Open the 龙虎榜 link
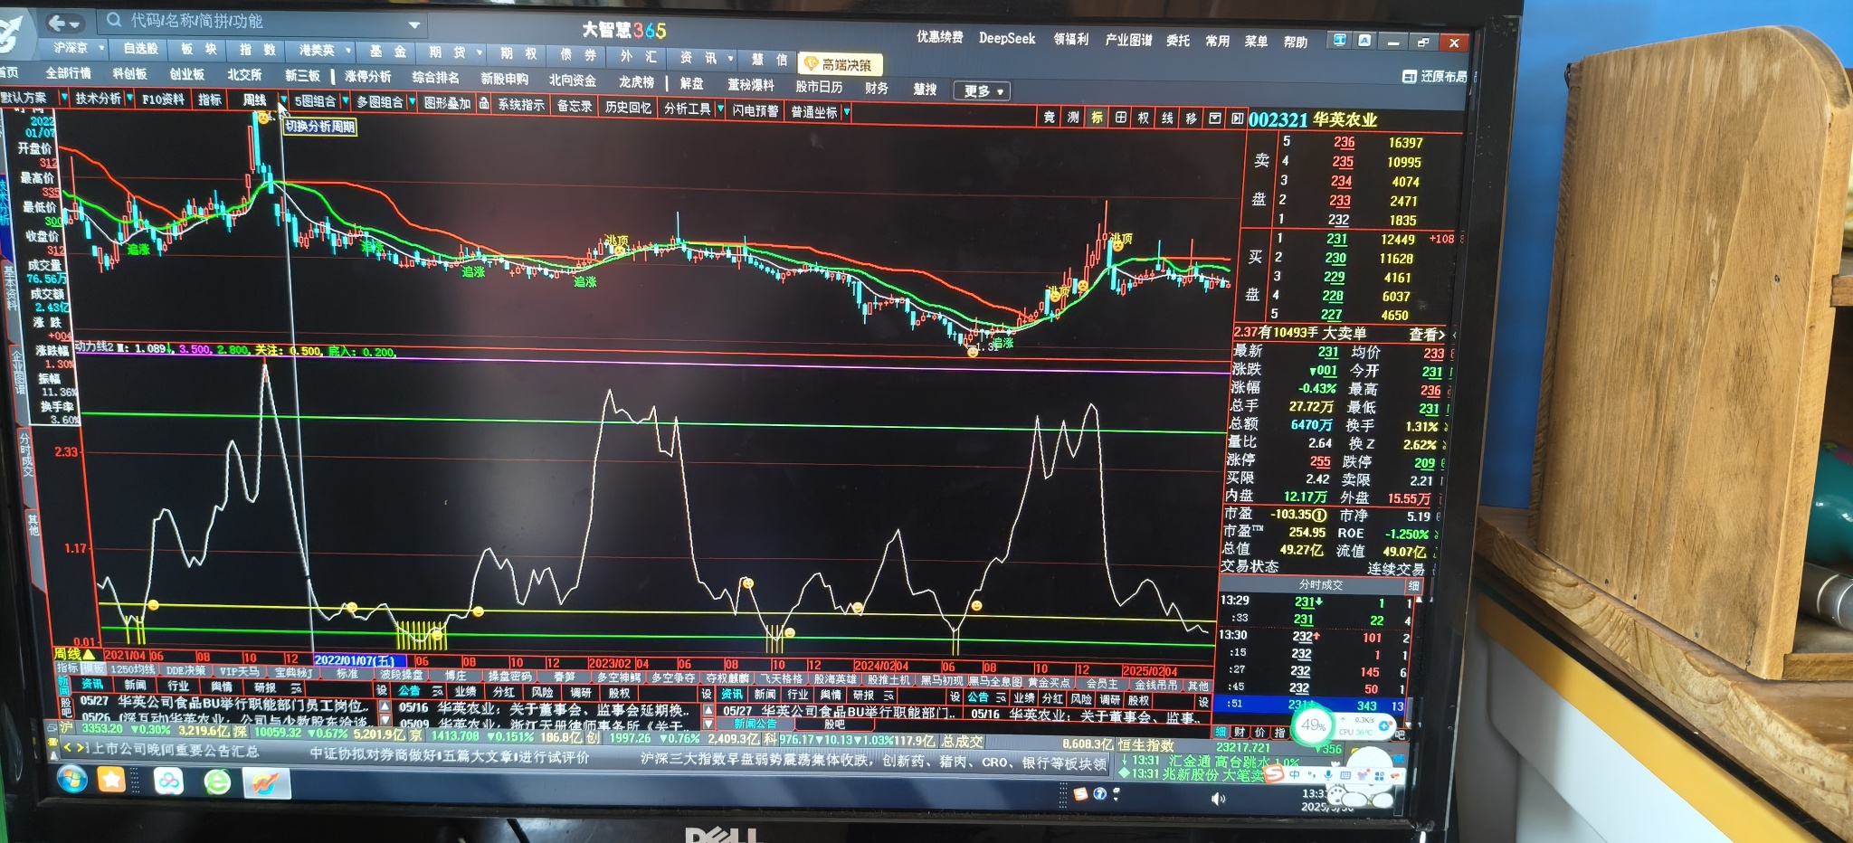1853x843 pixels. pyautogui.click(x=636, y=81)
